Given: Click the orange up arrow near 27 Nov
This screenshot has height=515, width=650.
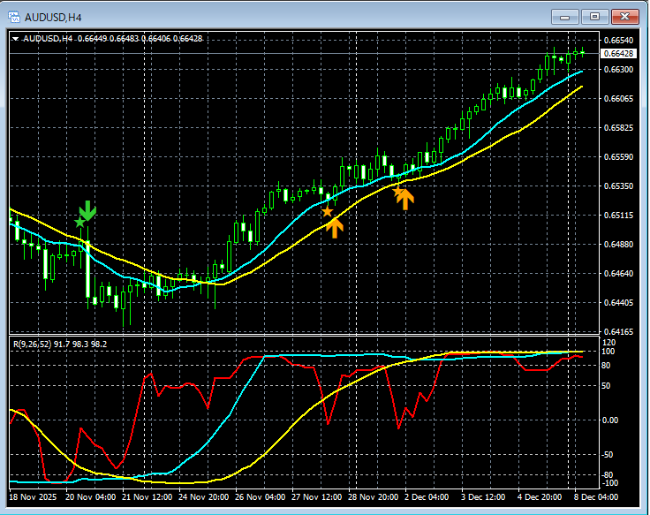Looking at the screenshot, I should pyautogui.click(x=334, y=227).
